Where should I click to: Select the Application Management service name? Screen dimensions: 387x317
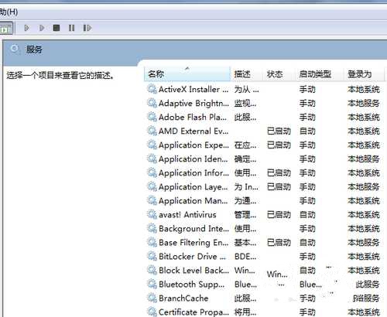(193, 201)
